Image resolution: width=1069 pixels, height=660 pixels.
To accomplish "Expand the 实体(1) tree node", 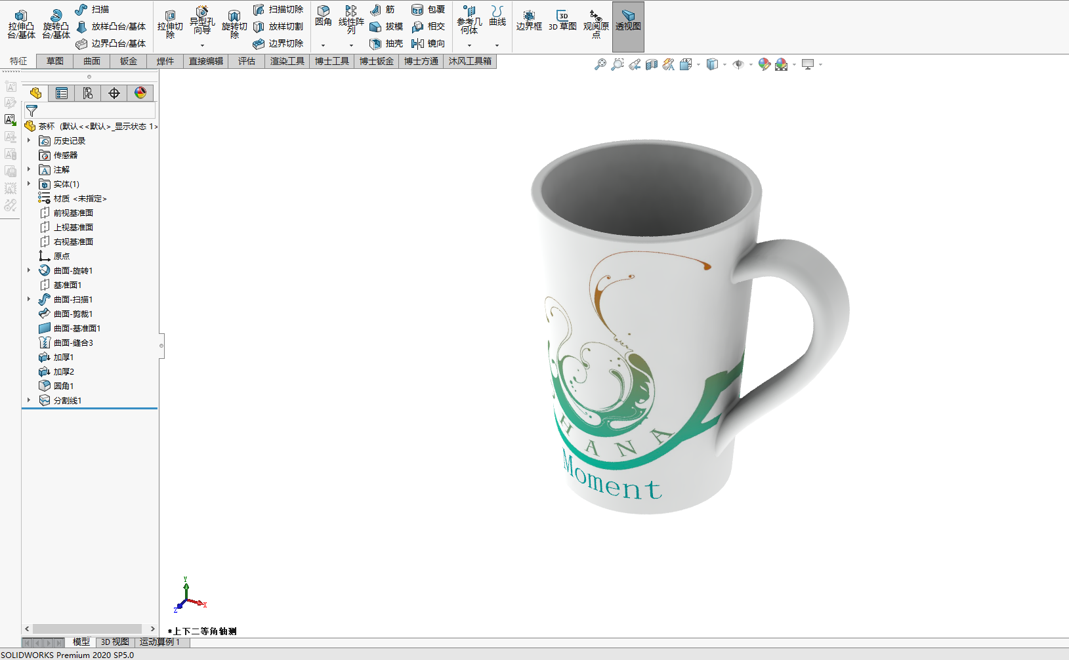I will [x=29, y=184].
